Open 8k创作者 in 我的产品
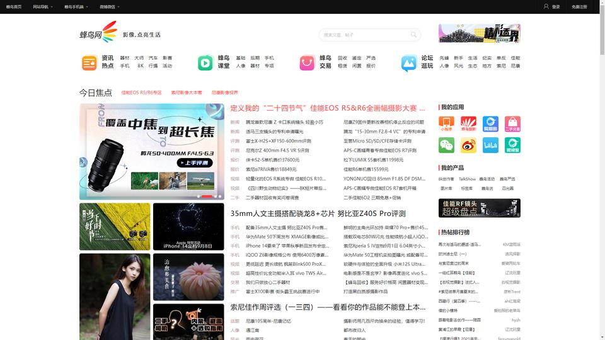The height and width of the screenshot is (340, 605). pos(446,179)
